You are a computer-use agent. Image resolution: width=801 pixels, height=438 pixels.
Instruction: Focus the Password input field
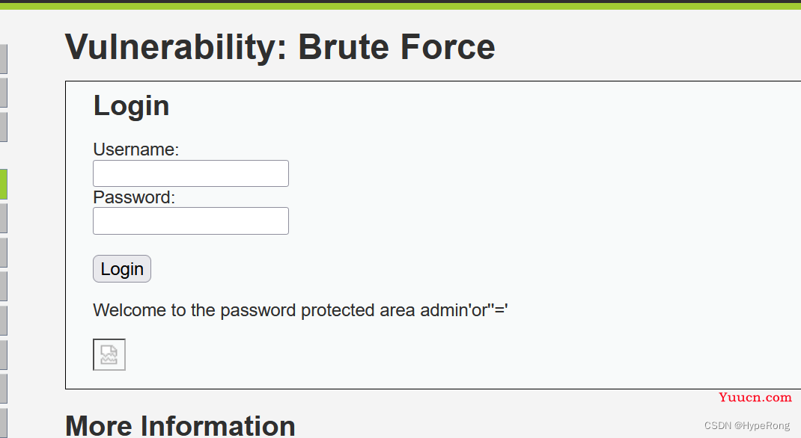click(191, 220)
